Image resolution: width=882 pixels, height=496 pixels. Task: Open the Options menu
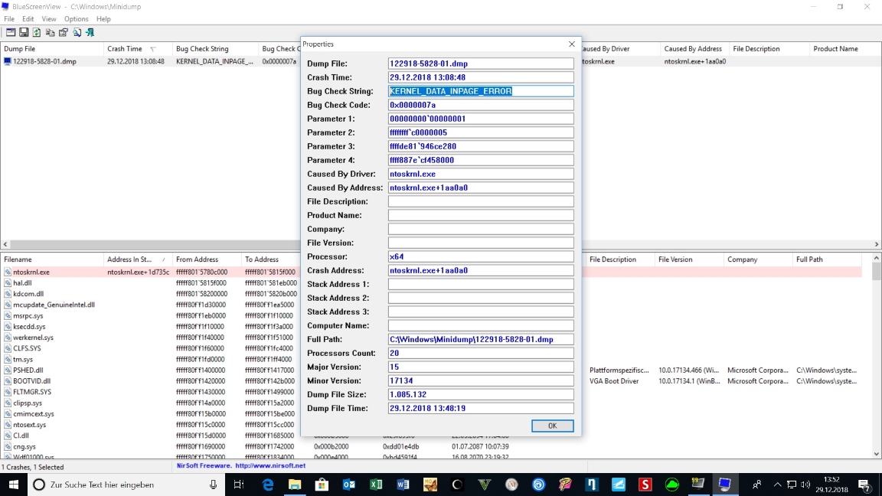tap(76, 18)
